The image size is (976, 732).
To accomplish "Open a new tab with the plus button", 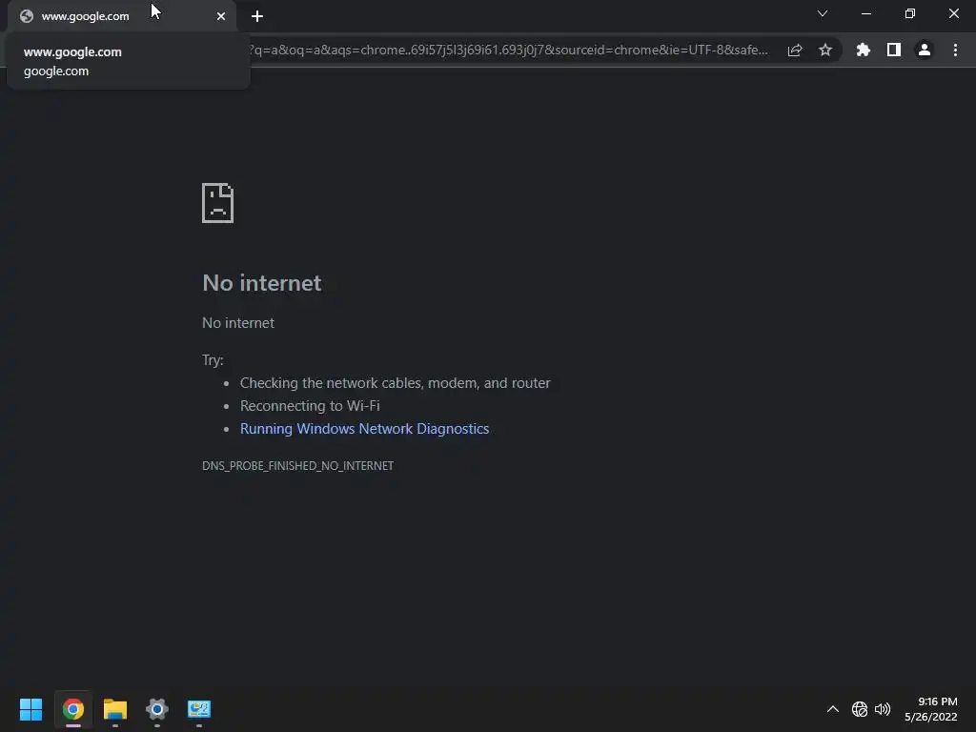I will (257, 16).
